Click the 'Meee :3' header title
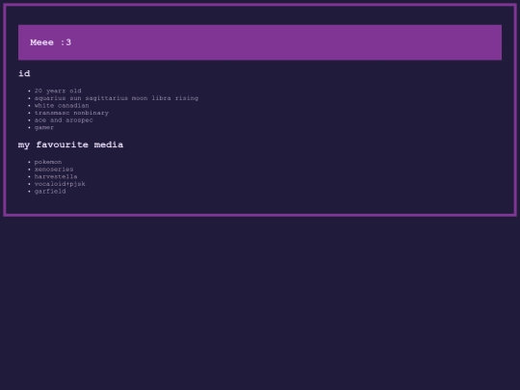Image resolution: width=520 pixels, height=390 pixels. click(x=50, y=42)
